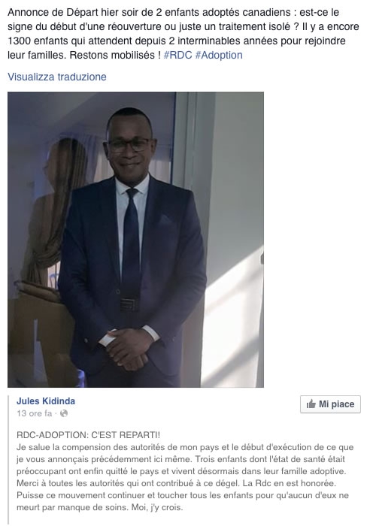This screenshot has width=370, height=526.
Task: Open the #Adoption hashtag
Action: coord(219,55)
